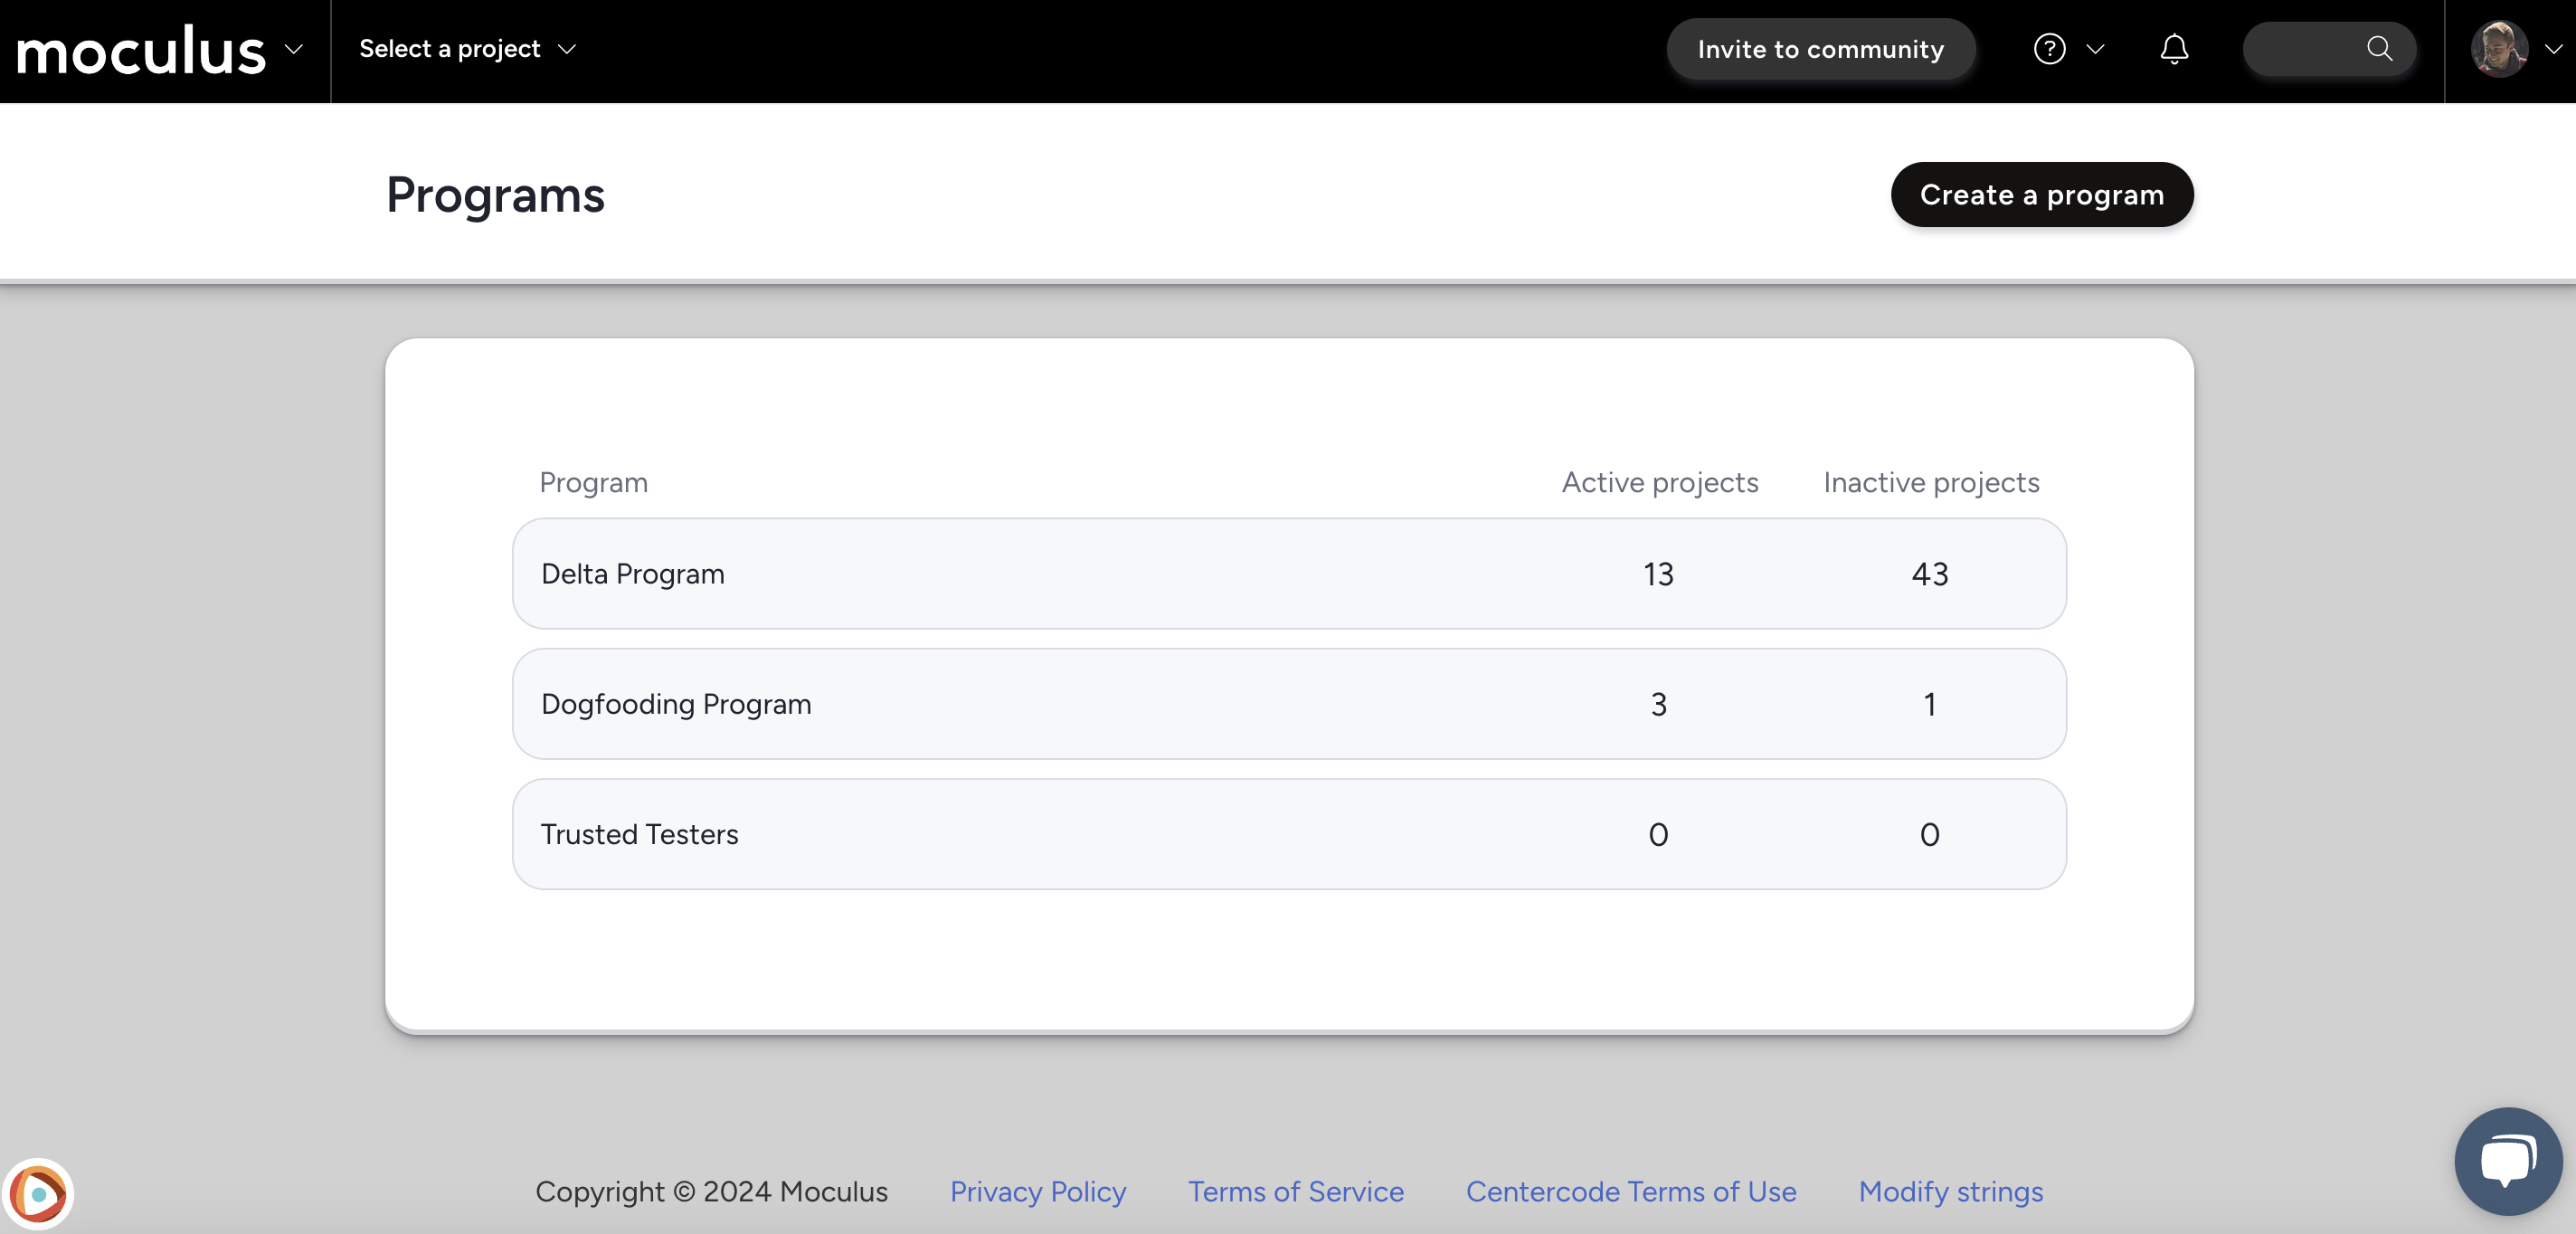Click the Program column header

593,482
